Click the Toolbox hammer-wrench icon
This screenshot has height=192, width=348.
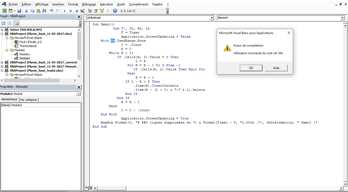(x=108, y=11)
